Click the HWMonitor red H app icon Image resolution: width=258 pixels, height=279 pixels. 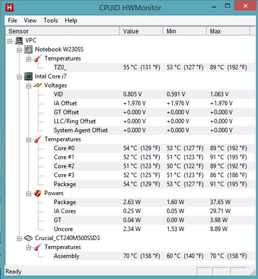(9, 7)
